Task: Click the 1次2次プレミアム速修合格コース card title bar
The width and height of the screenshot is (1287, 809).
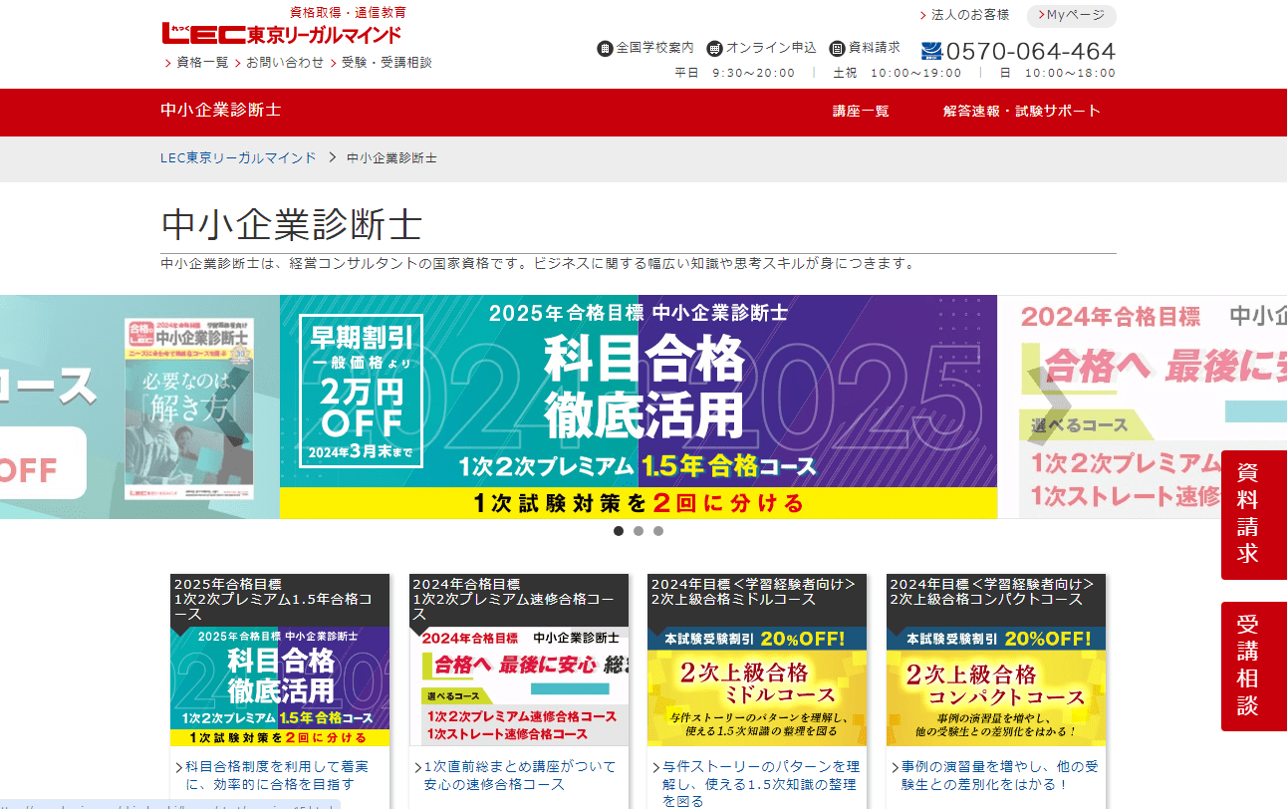Action: (519, 600)
